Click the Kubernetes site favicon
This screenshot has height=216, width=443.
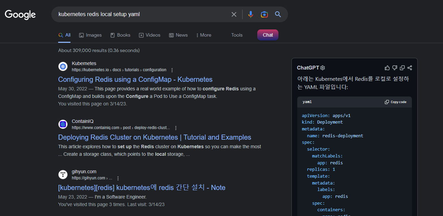(x=63, y=66)
